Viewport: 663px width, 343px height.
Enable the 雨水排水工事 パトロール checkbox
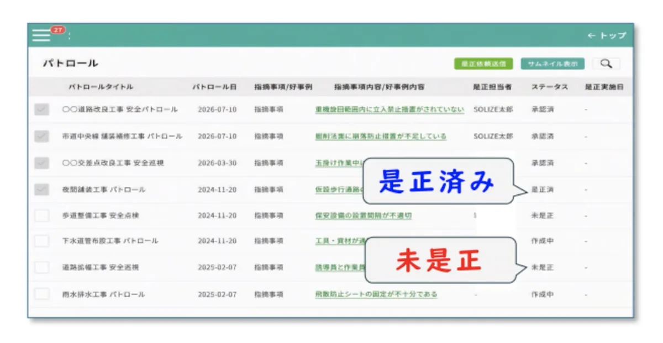[x=41, y=294]
